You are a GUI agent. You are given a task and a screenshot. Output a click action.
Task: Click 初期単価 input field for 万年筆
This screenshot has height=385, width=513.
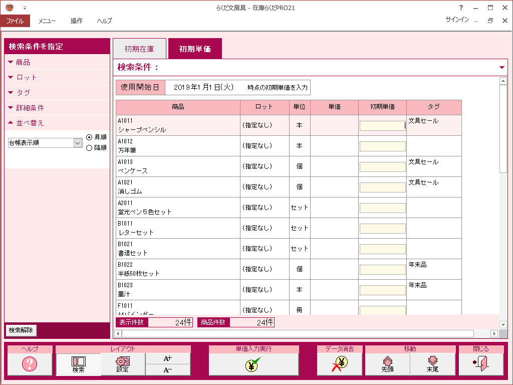pyautogui.click(x=382, y=146)
